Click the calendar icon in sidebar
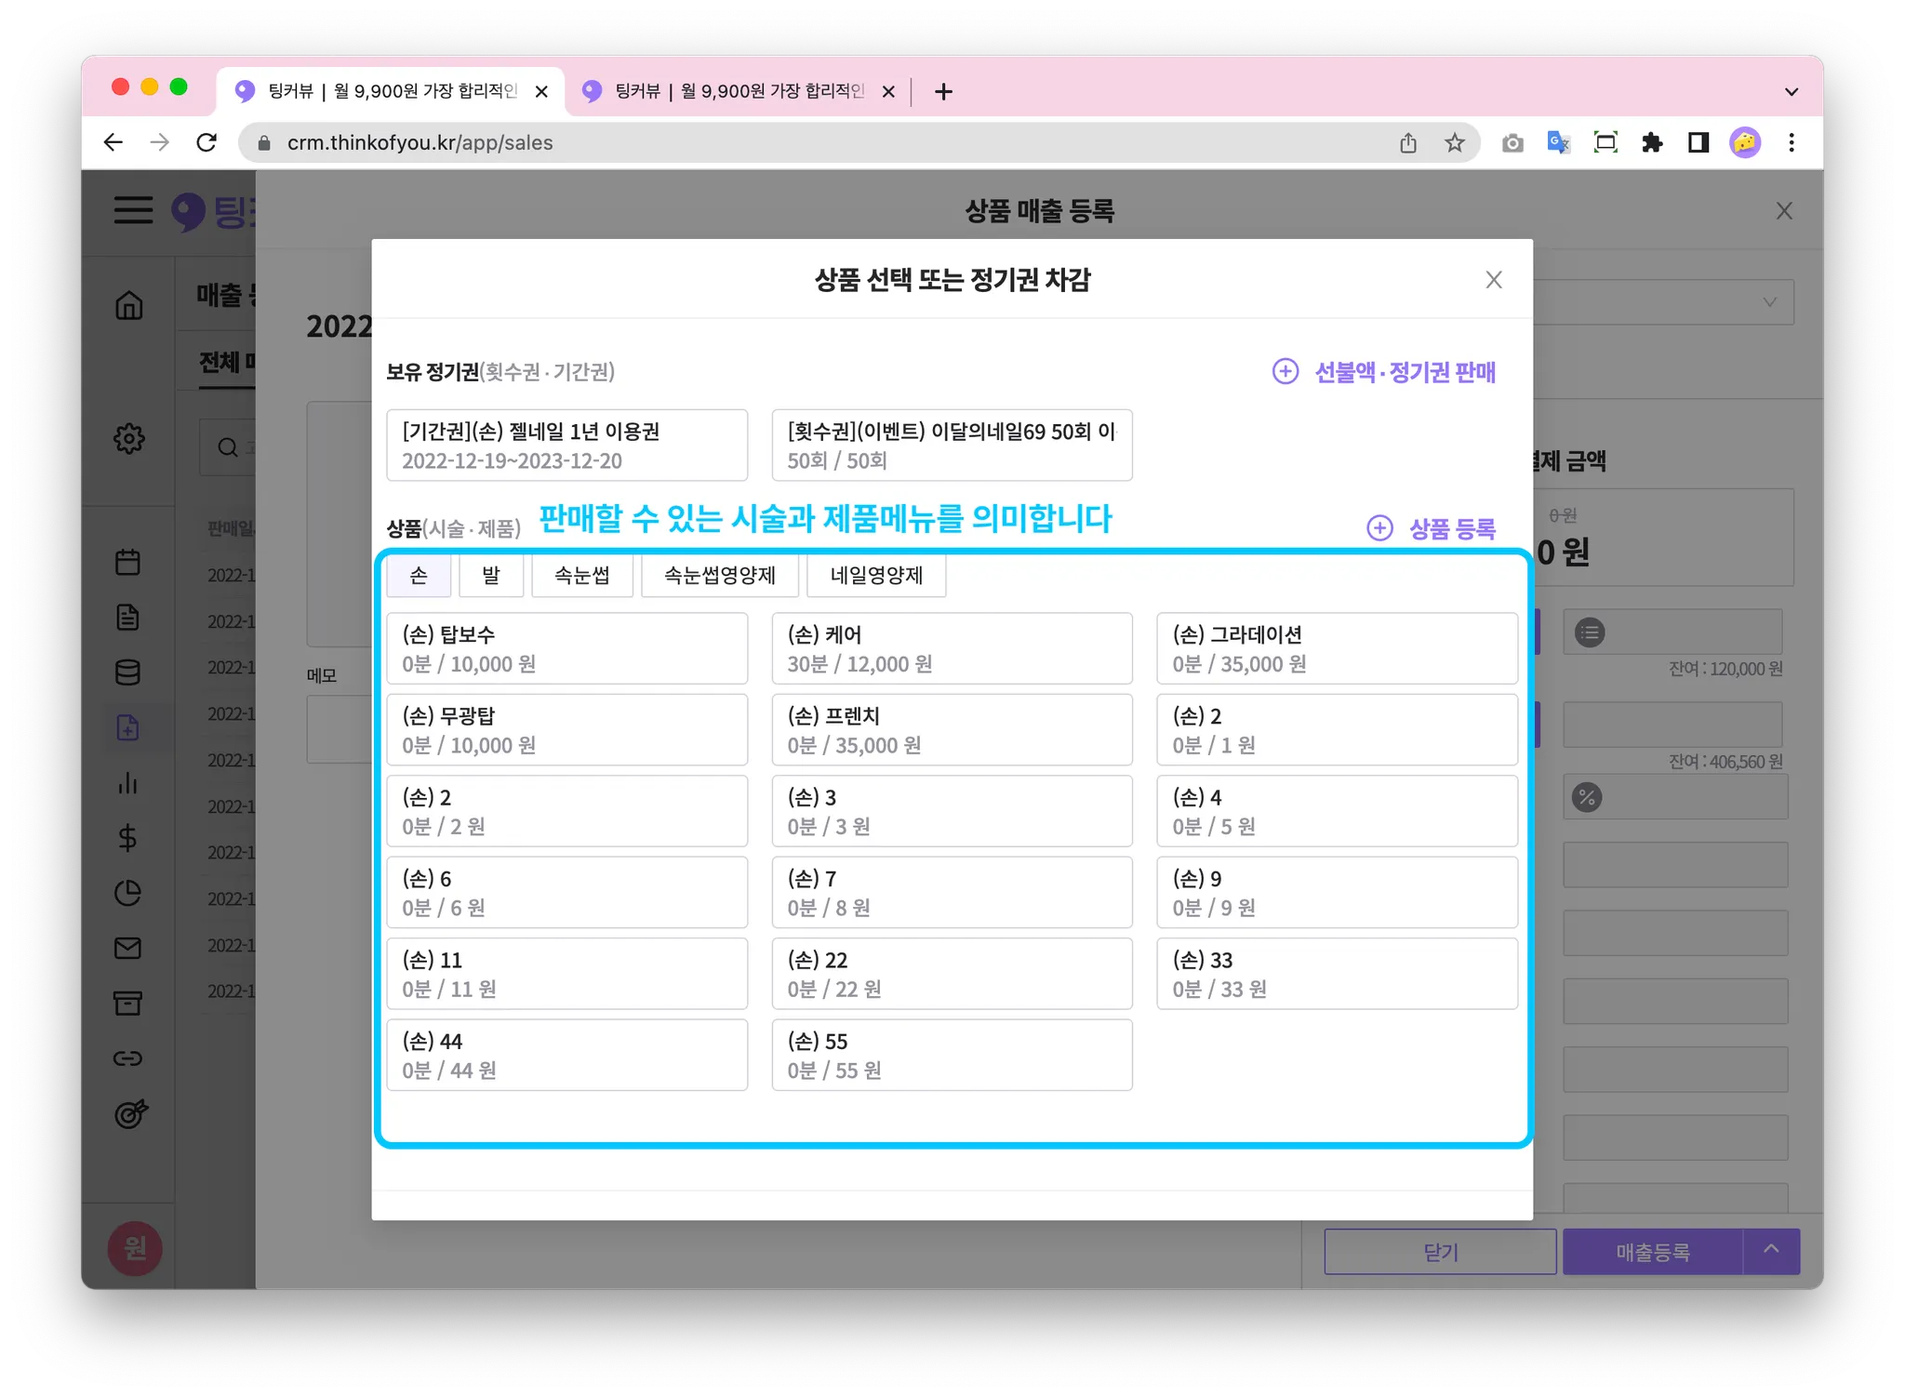Image resolution: width=1905 pixels, height=1397 pixels. pos(128,562)
